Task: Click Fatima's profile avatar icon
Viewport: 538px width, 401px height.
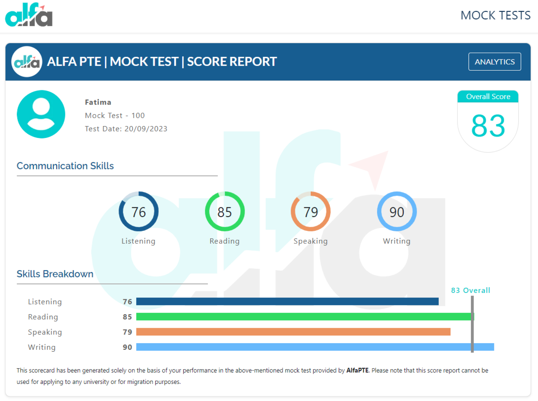Action: [41, 114]
